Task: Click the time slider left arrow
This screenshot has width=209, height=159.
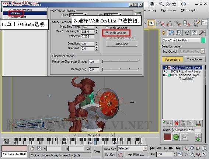Action: pyautogui.click(x=75, y=135)
